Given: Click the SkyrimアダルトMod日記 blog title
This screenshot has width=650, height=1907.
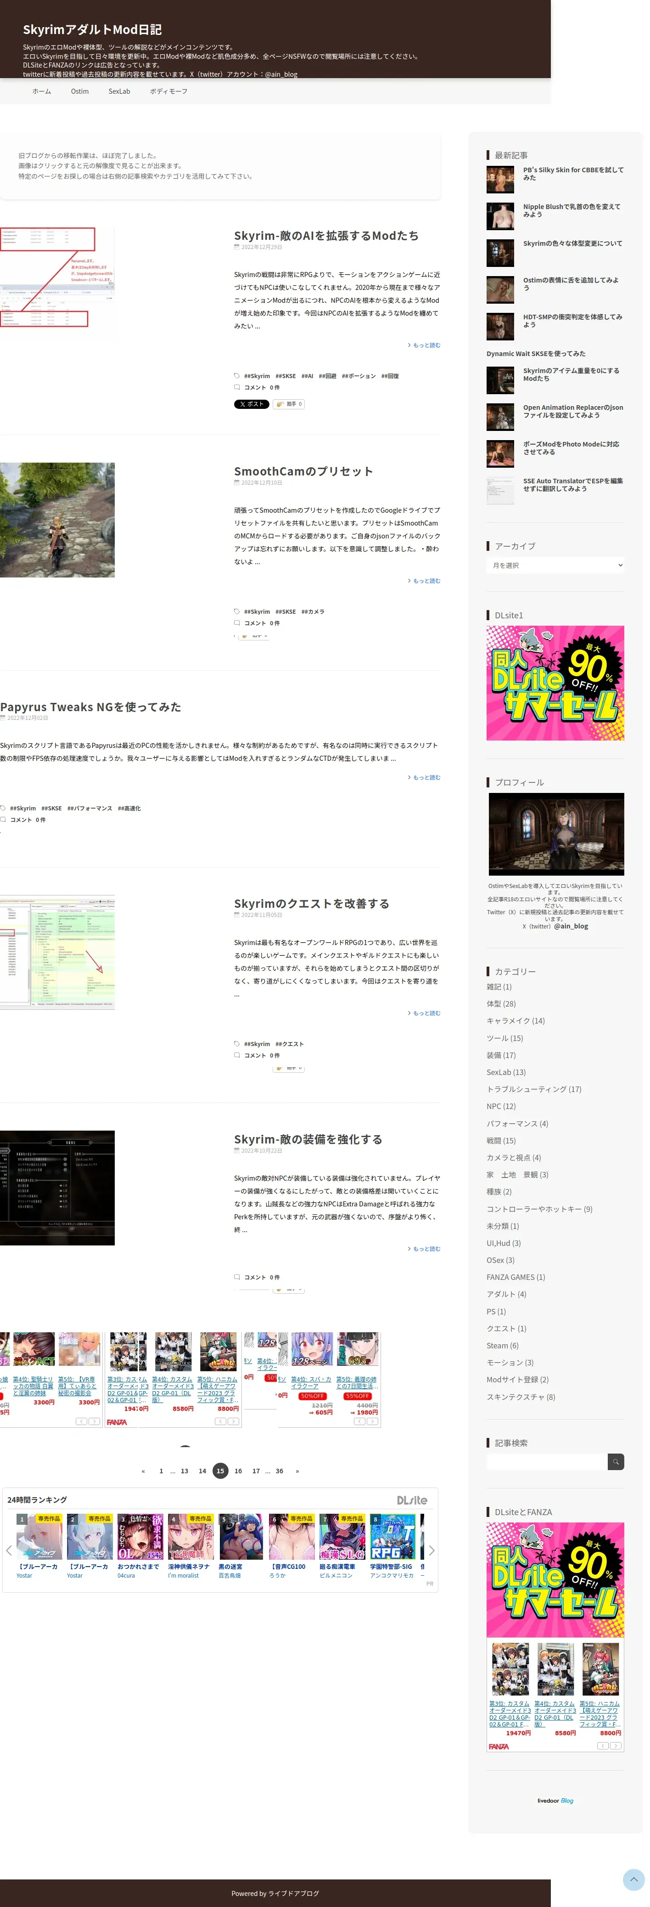Looking at the screenshot, I should (92, 29).
